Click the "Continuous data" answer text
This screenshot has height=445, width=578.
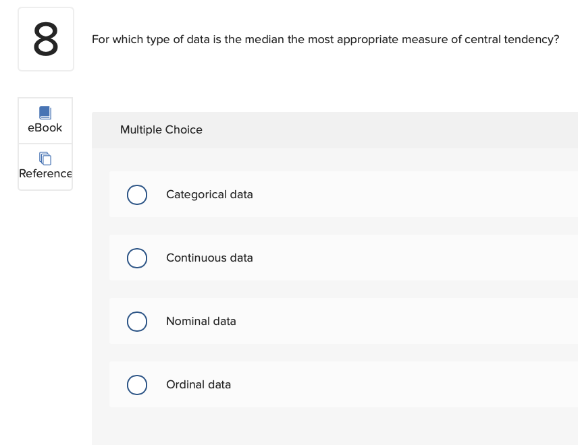(209, 258)
